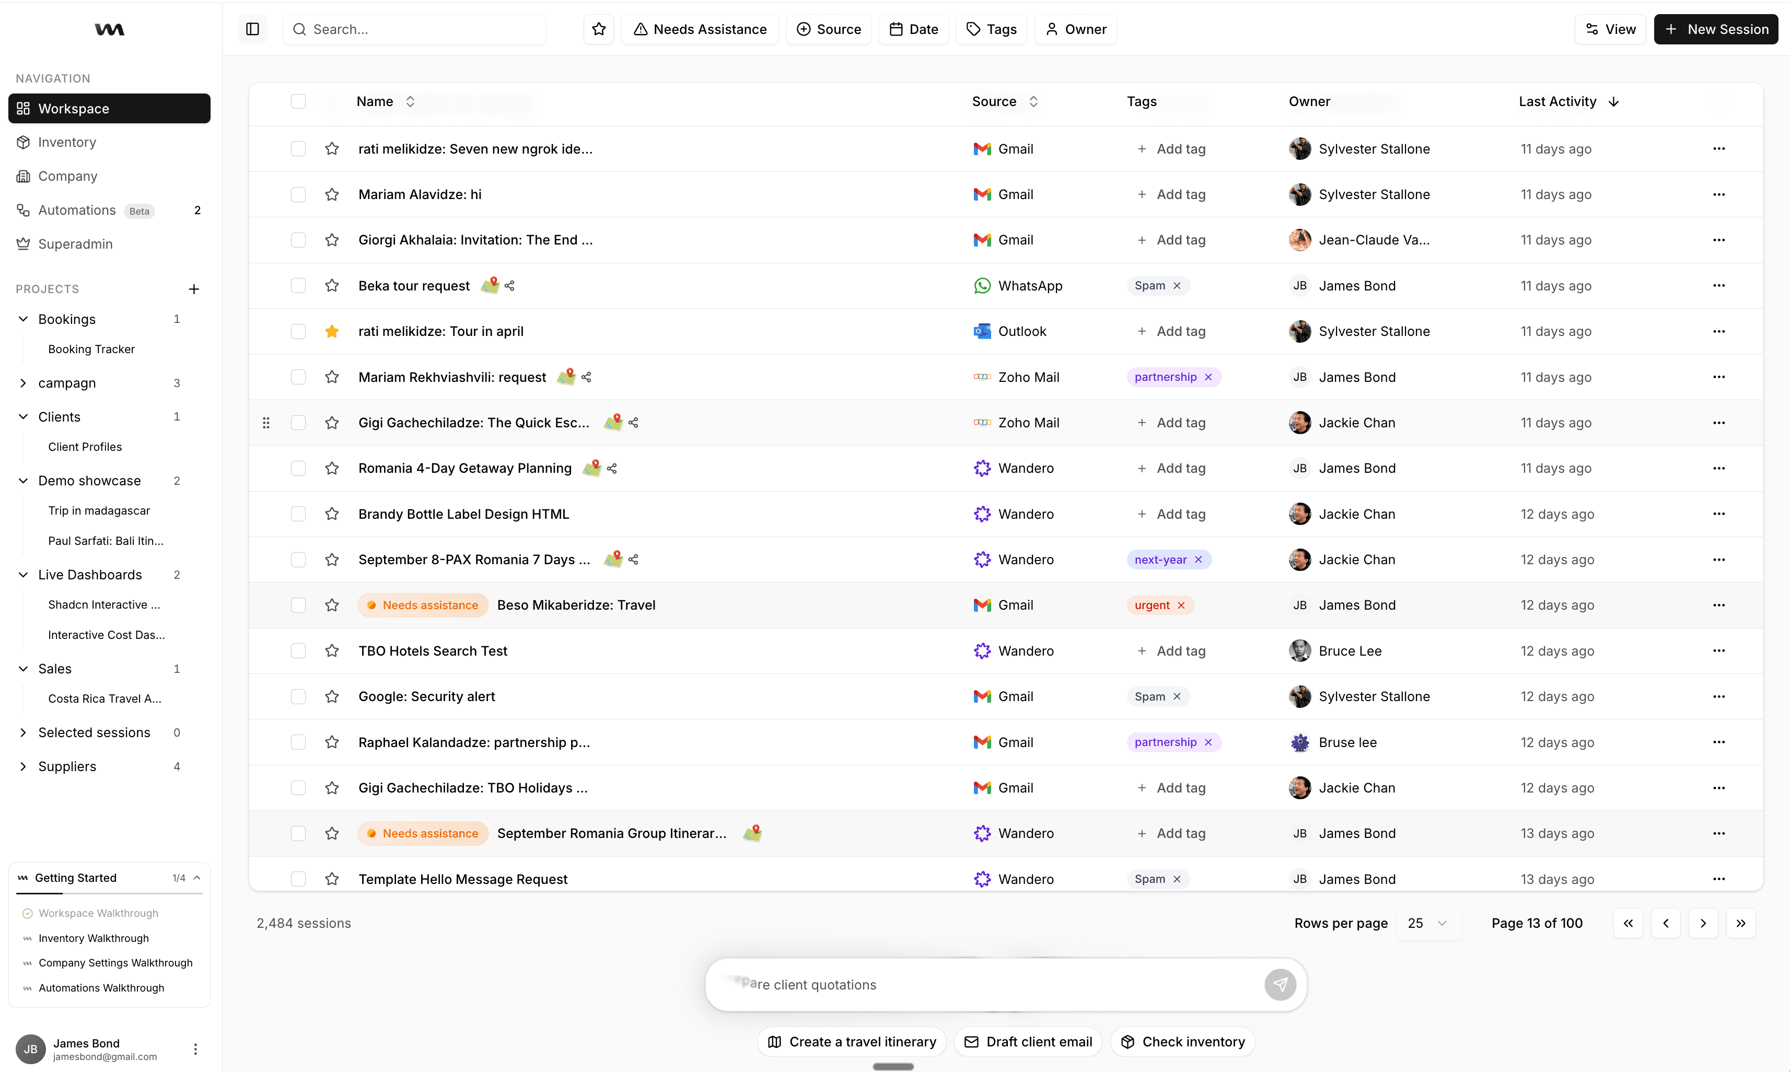Expand the Suppliers project
The width and height of the screenshot is (1790, 1072).
pos(23,766)
